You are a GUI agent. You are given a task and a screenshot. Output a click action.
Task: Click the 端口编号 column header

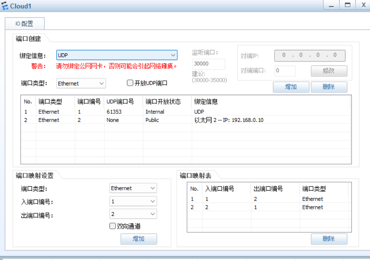click(90, 102)
